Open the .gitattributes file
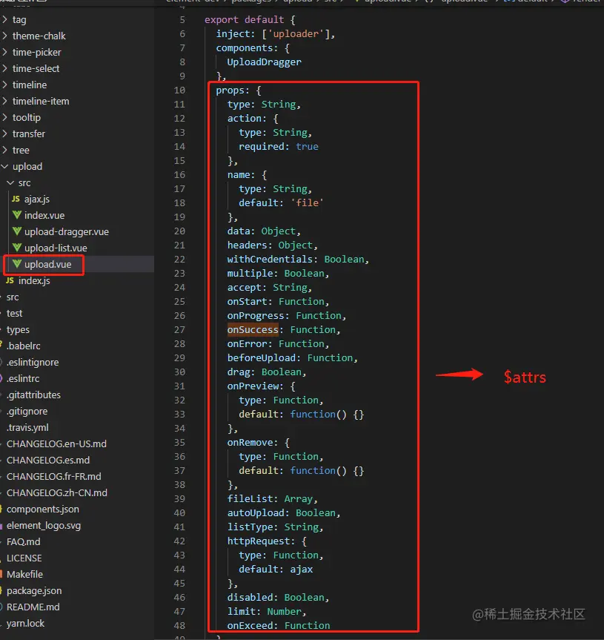Screen dimensions: 604x640 coord(33,395)
